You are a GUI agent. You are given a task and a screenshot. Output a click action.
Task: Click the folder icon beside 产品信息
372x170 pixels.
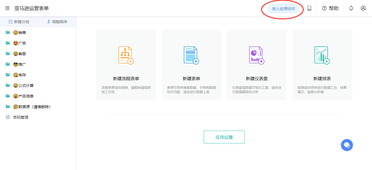pyautogui.click(x=8, y=96)
